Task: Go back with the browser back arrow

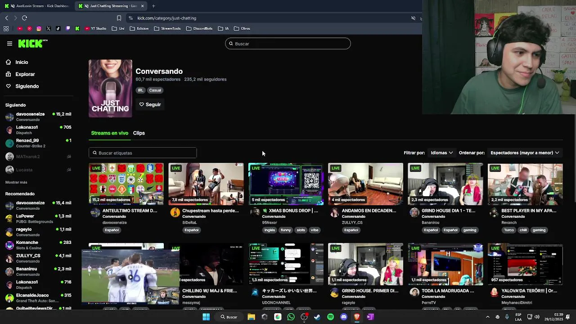Action: (6, 18)
